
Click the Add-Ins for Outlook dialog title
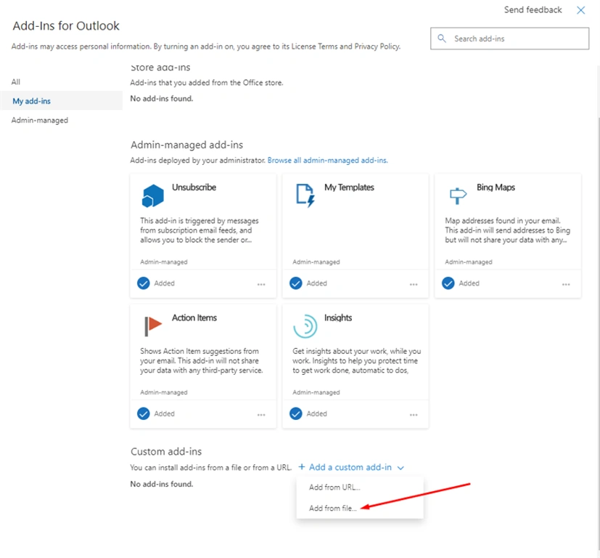pyautogui.click(x=66, y=25)
